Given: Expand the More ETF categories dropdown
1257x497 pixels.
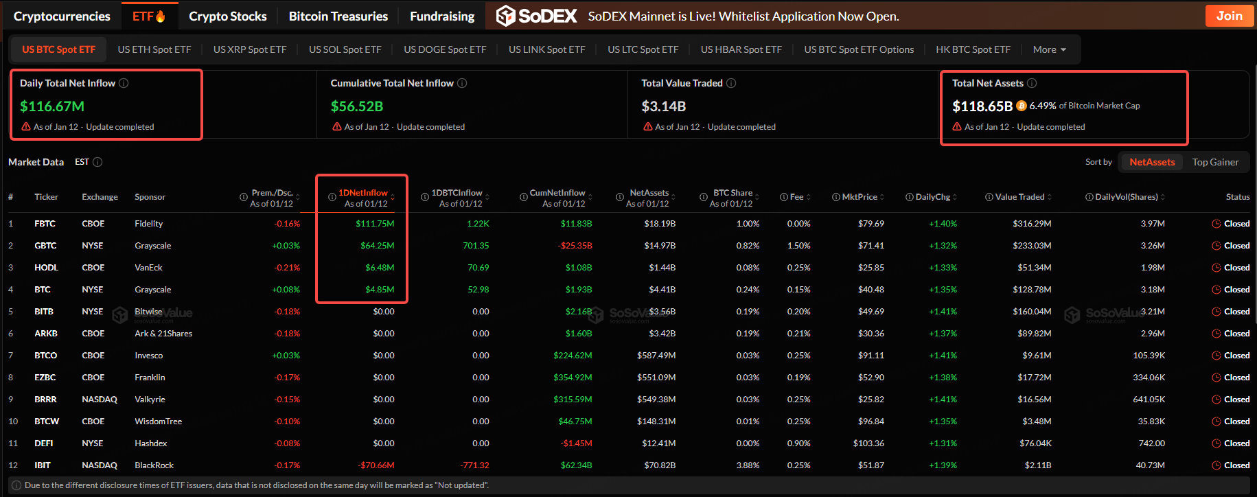Looking at the screenshot, I should coord(1049,49).
